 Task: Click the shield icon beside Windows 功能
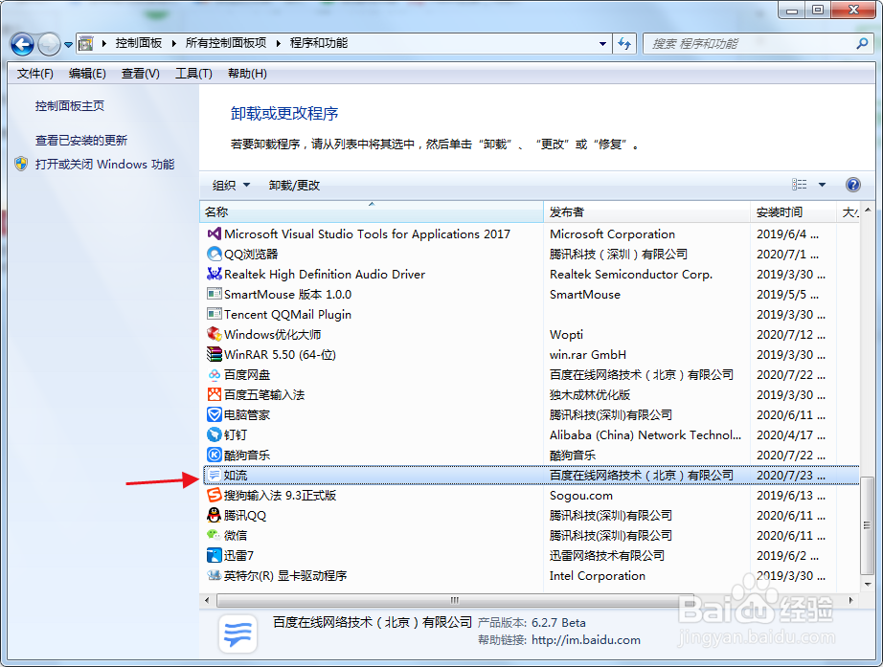[x=21, y=164]
